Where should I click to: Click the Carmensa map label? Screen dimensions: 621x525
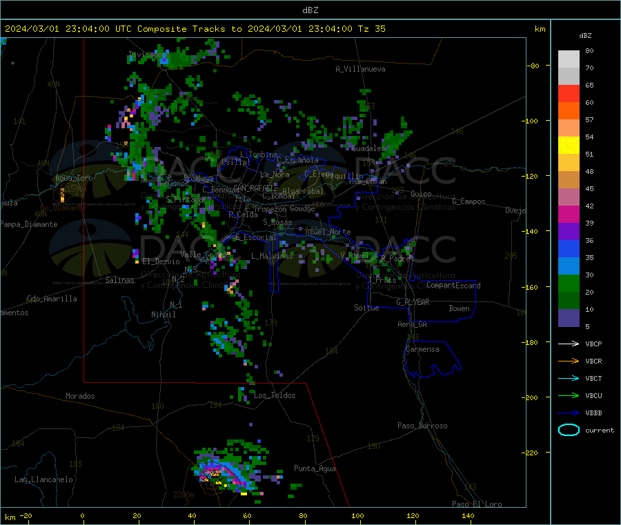(422, 350)
